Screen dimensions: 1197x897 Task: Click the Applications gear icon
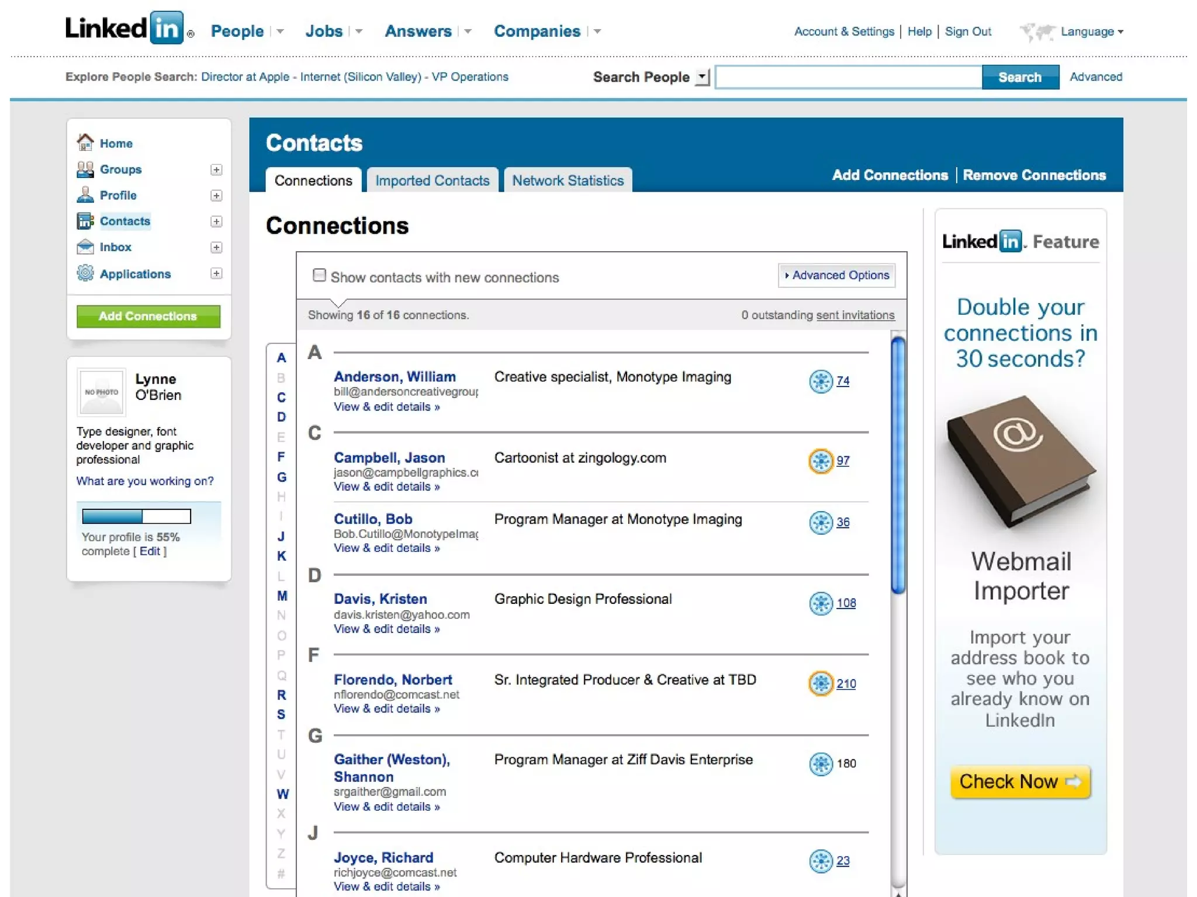click(85, 273)
